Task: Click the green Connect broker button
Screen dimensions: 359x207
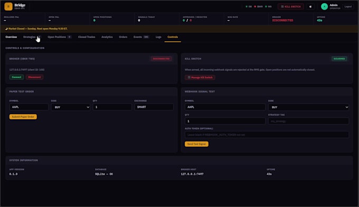Action: pyautogui.click(x=16, y=77)
